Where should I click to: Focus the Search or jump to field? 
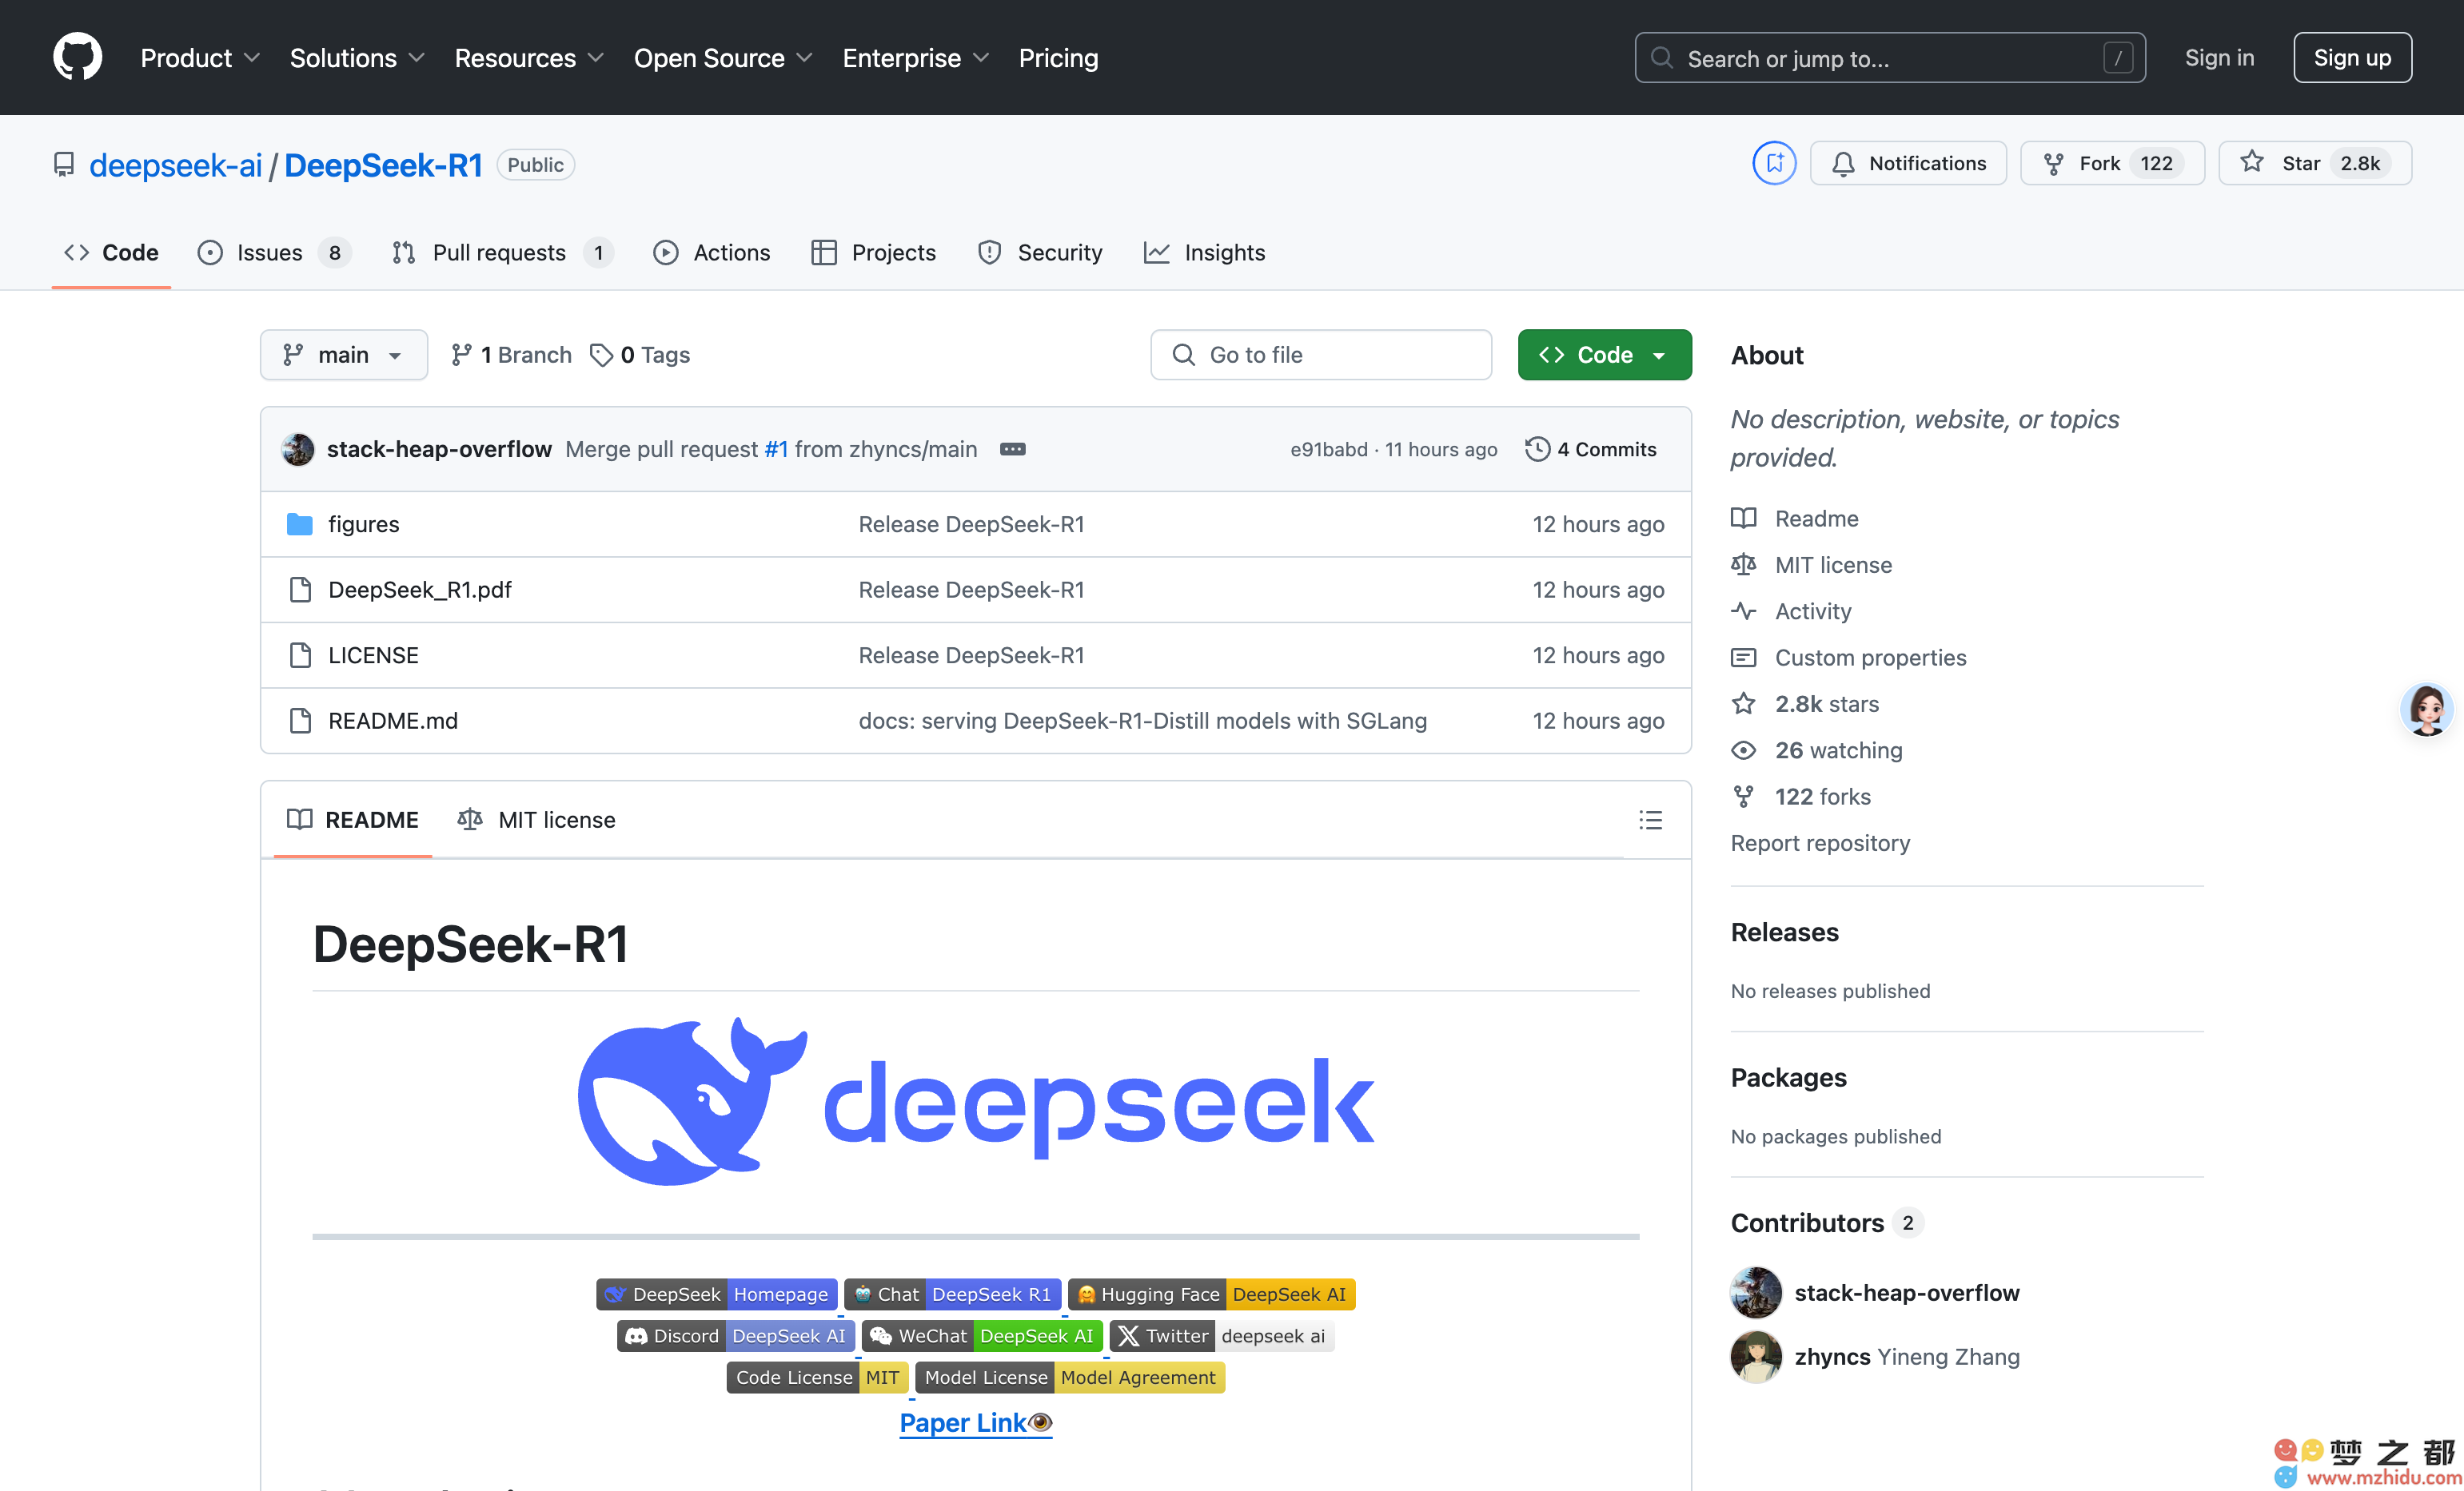click(x=1889, y=58)
